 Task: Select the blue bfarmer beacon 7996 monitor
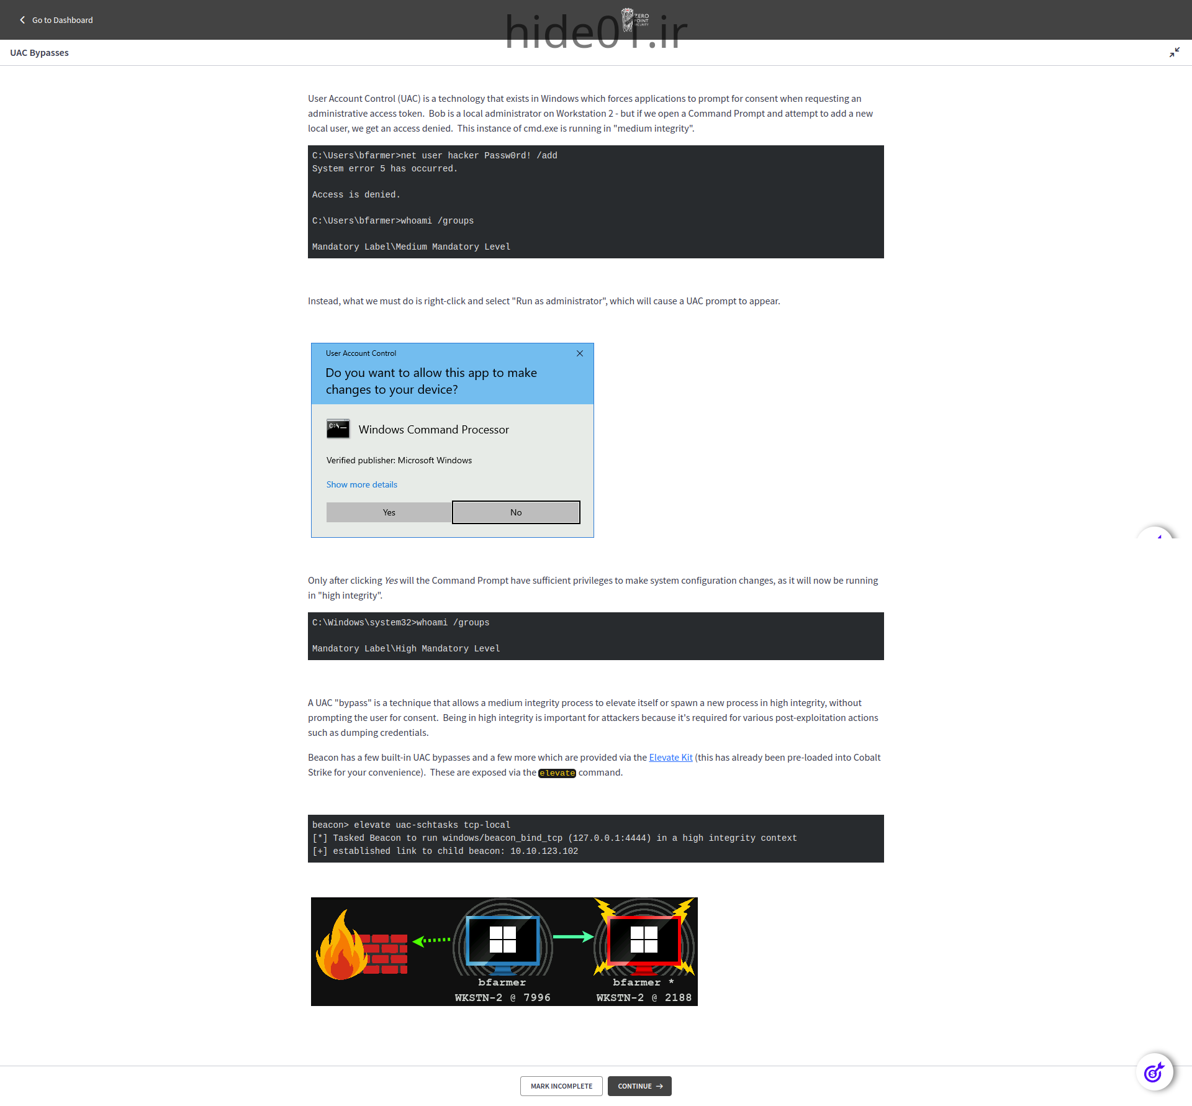(x=503, y=941)
